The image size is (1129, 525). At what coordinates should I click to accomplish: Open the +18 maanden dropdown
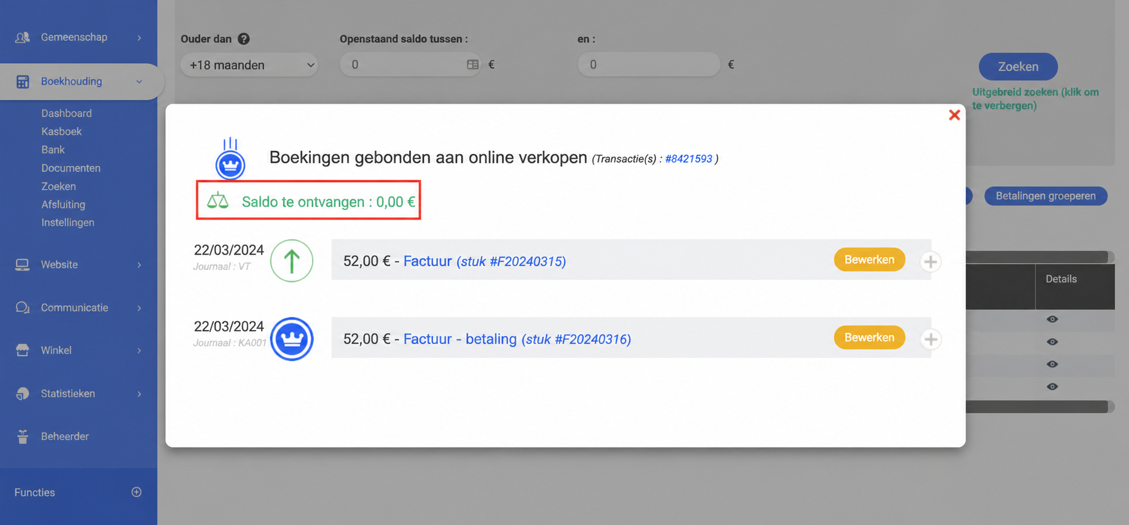(x=249, y=65)
